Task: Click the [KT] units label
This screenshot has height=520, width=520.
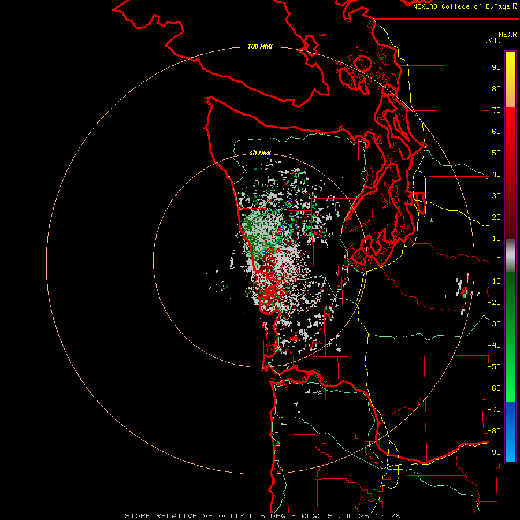Action: 493,40
